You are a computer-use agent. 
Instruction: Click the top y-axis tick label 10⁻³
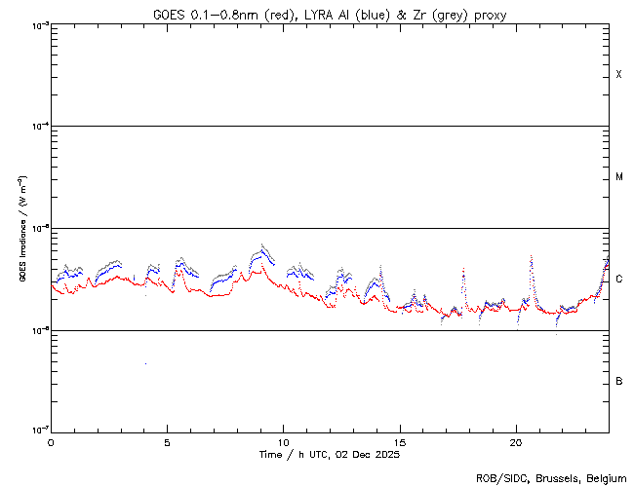38,25
